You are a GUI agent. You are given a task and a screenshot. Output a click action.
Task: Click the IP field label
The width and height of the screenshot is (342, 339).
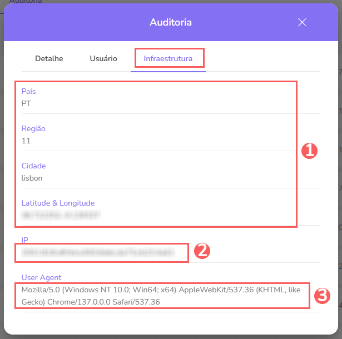25,240
